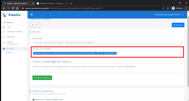Click the address bar URL
Screen dimensions: 189x101
(x=63, y=8)
